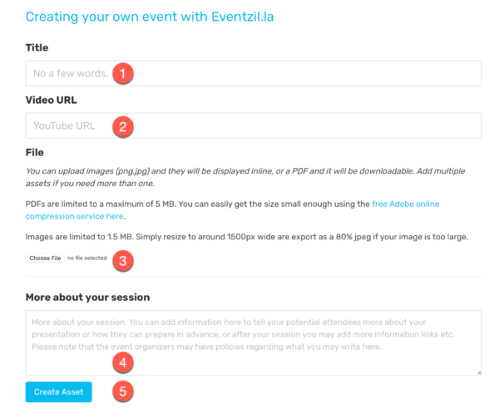Image resolution: width=499 pixels, height=418 pixels.
Task: Click the Video URL field label
Action: point(52,100)
